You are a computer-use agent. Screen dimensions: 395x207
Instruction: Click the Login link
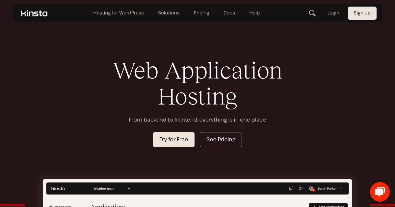pyautogui.click(x=333, y=13)
